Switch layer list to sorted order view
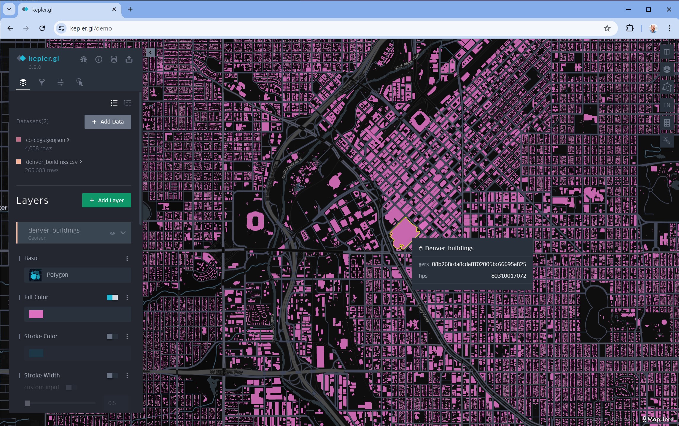Screen dimensions: 679x426 [x=114, y=103]
